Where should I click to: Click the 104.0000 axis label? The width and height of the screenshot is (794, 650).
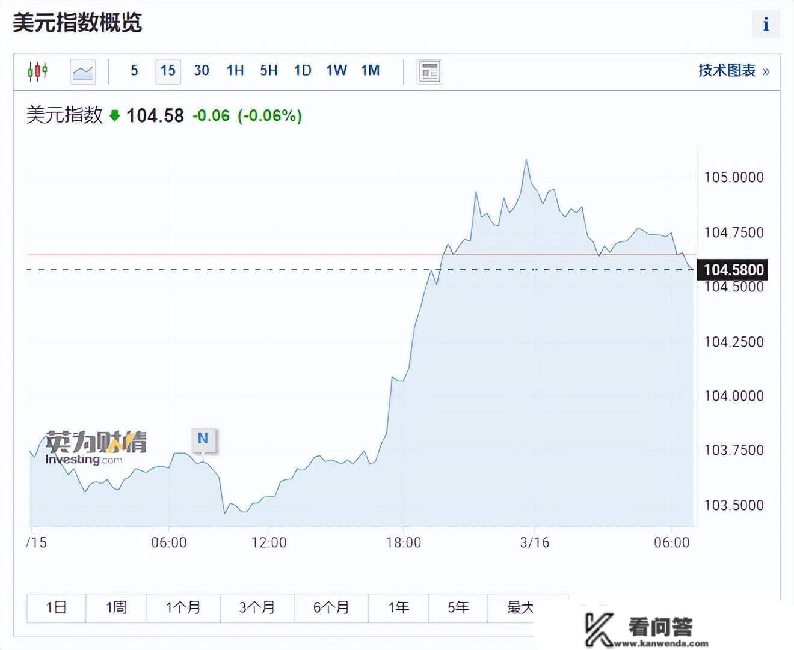733,396
